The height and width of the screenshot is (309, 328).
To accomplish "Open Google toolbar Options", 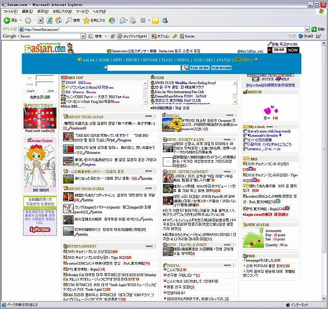I will tap(160, 36).
